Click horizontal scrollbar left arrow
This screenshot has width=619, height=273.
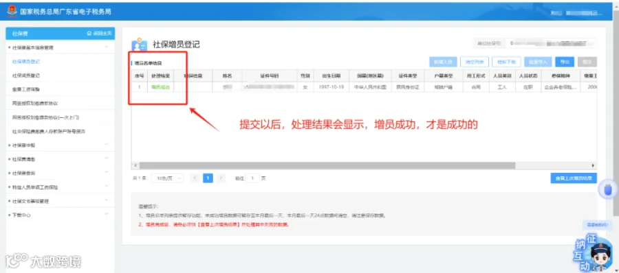click(135, 165)
